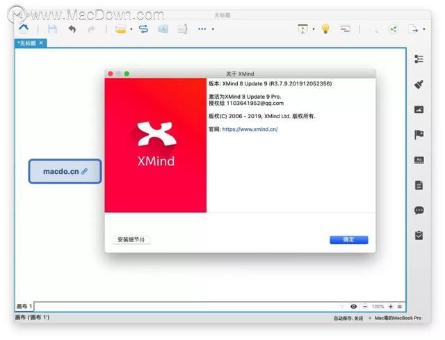Click the 100% zoom value
Viewport: 445px width, 340px height.
378,307
